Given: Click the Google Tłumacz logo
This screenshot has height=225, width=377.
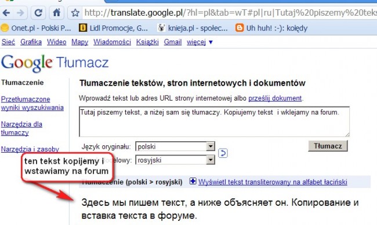Looking at the screenshot, I should tap(55, 63).
